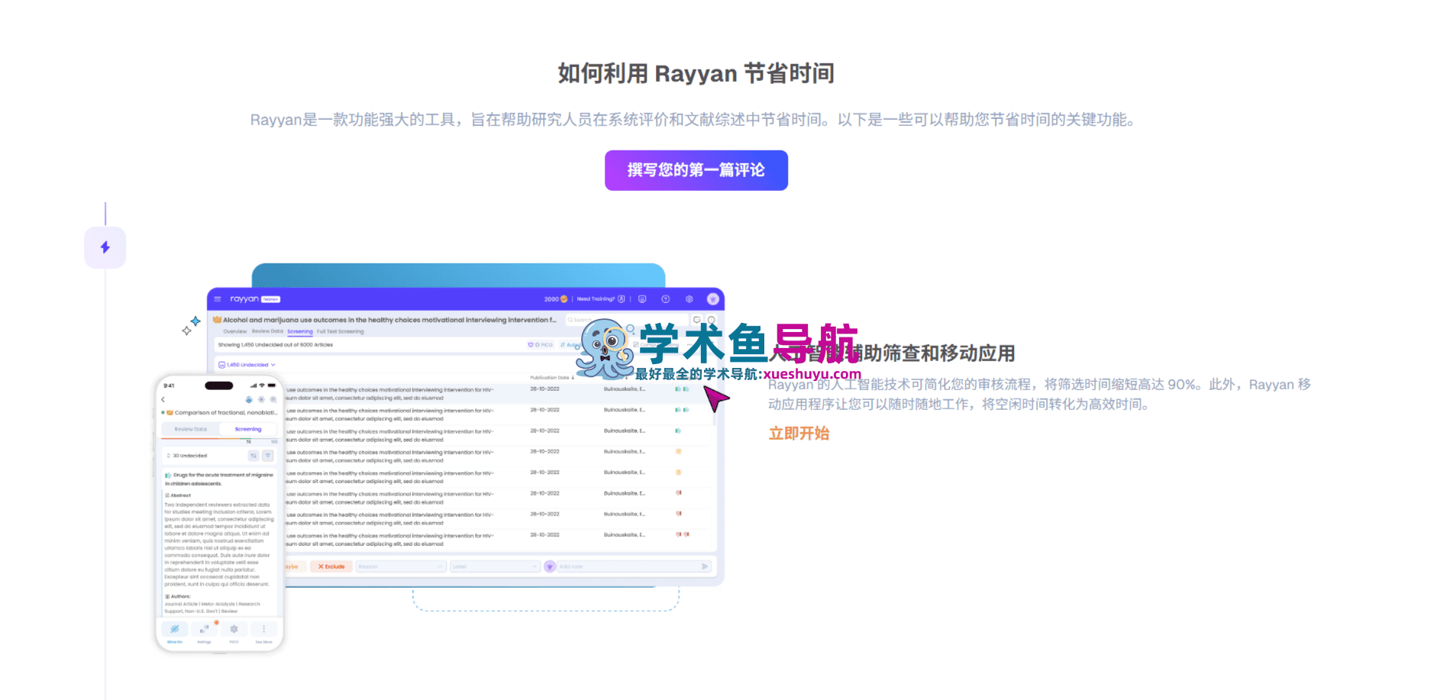Open the chat icon in purple header
Screen dimensions: 1437x700
[642, 299]
